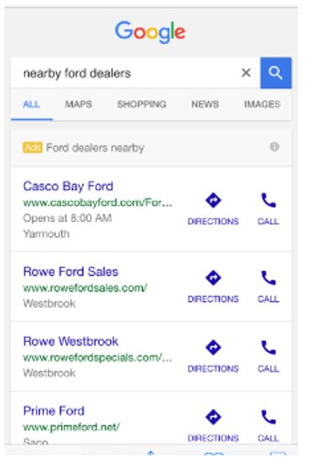The image size is (319, 468).
Task: Call Rowe Westbrook using phone icon
Action: [268, 347]
